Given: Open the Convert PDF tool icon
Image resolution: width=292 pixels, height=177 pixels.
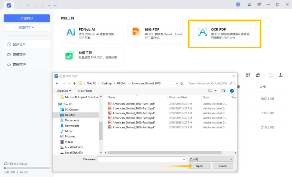Looking at the screenshot, I should [x=136, y=32].
